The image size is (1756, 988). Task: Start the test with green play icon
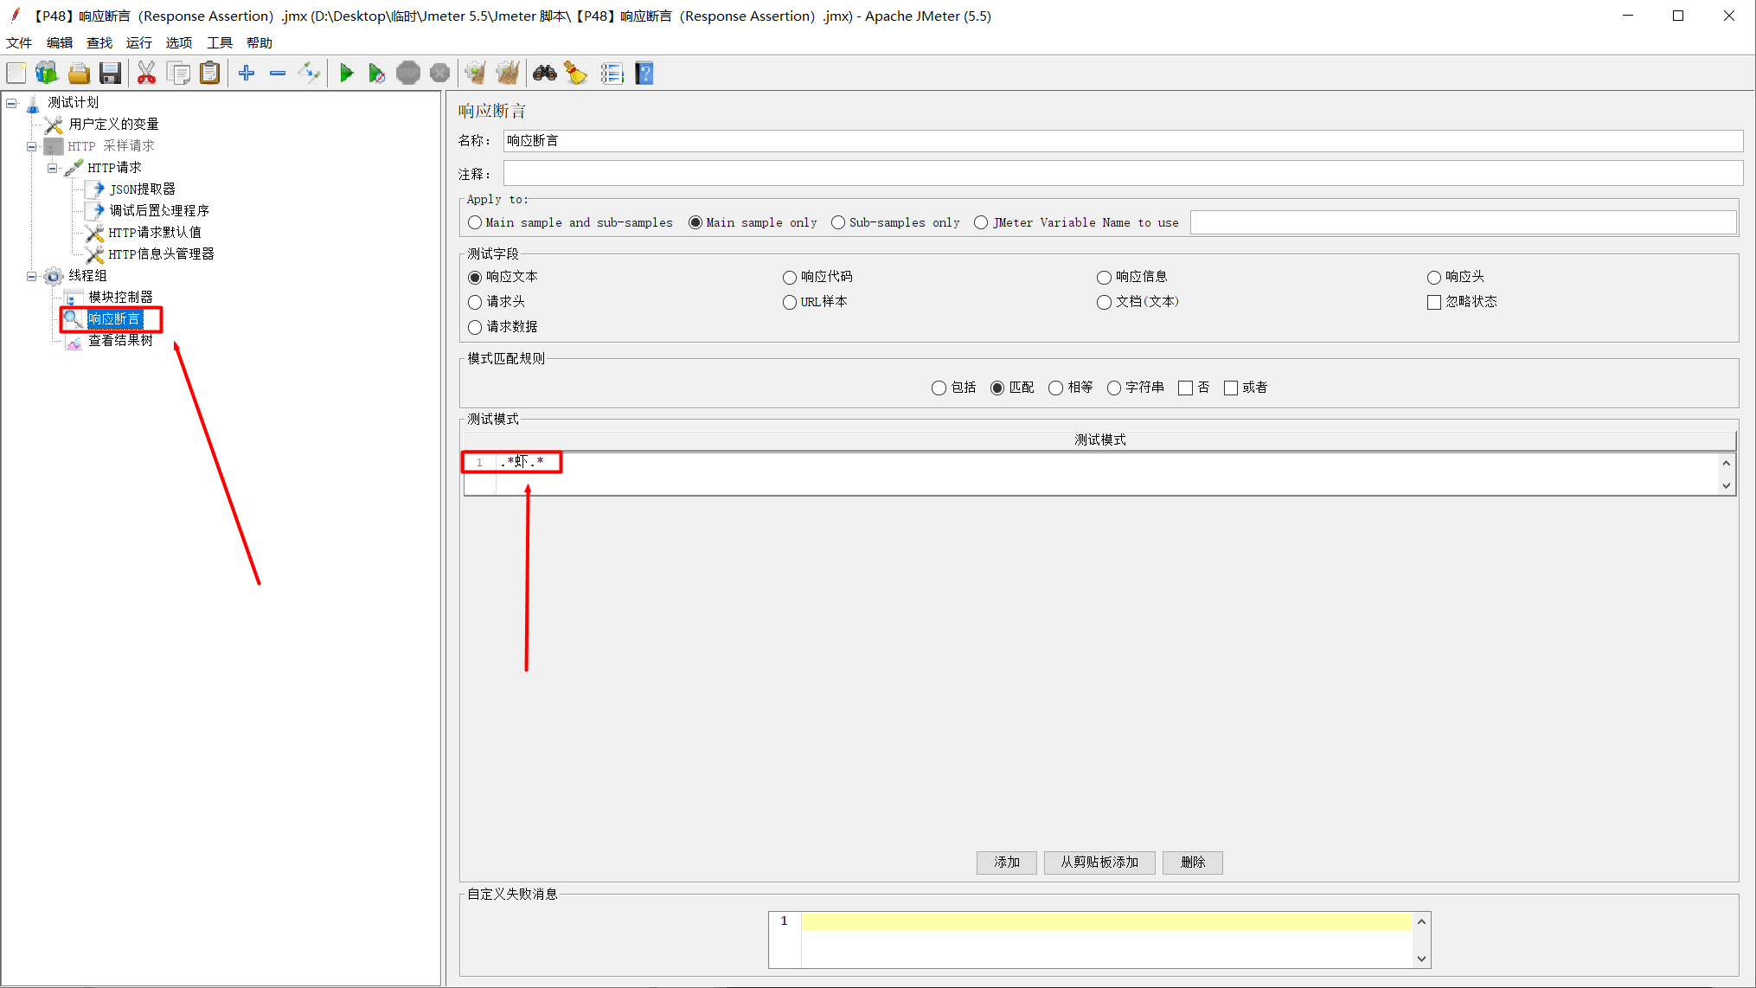[346, 74]
